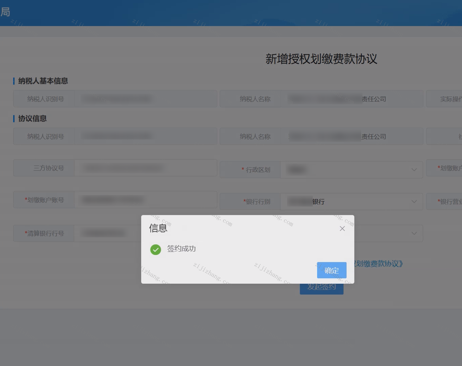Close the 信息 dialog with X icon
This screenshot has width=462, height=366.
(x=342, y=229)
